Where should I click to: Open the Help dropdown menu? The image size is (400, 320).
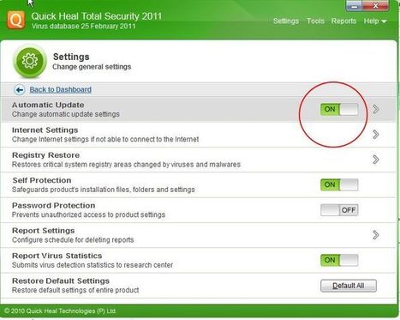click(375, 21)
